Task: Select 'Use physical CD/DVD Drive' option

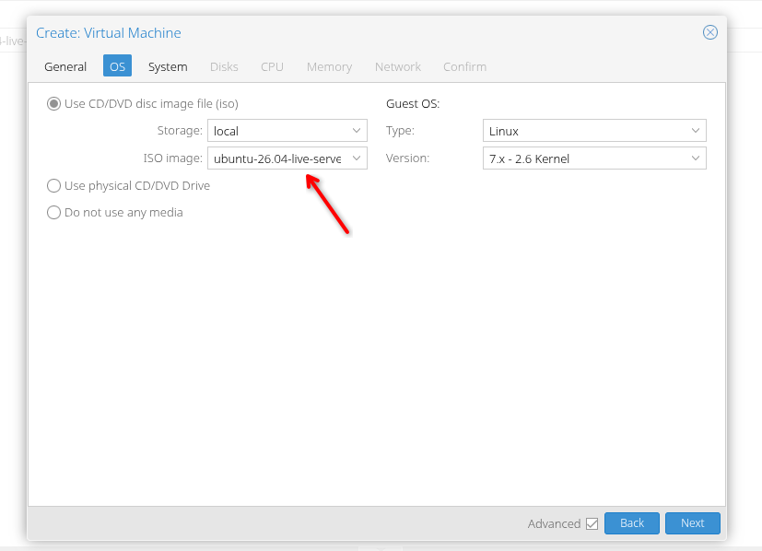Action: point(53,185)
